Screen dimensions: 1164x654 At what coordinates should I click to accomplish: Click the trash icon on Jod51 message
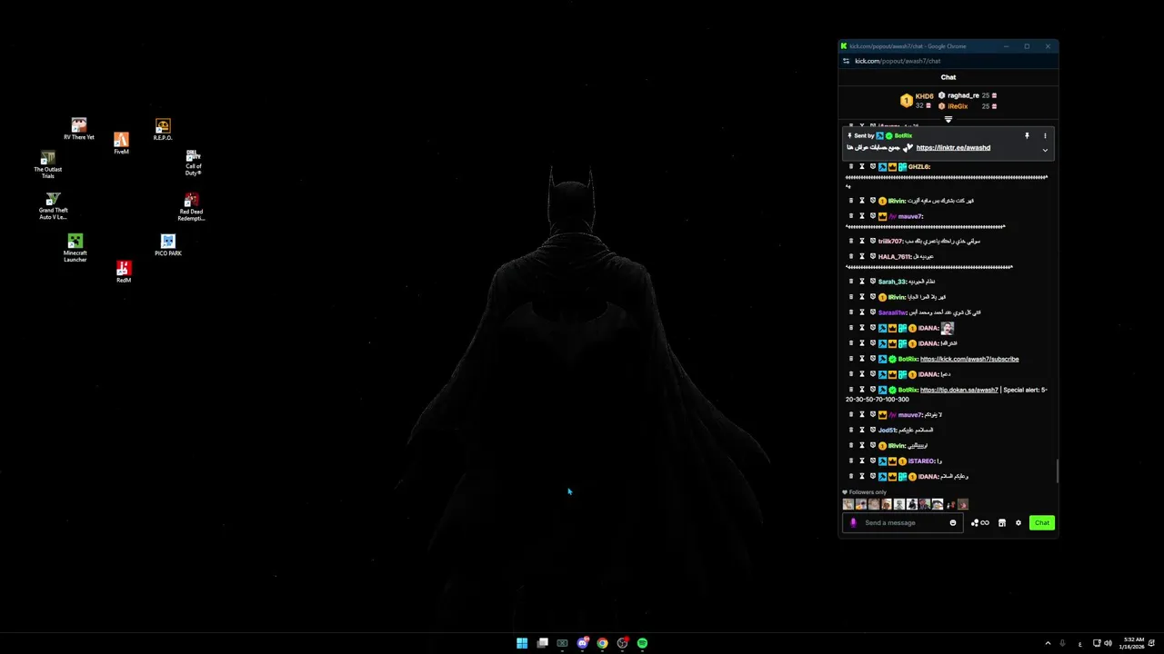point(851,430)
